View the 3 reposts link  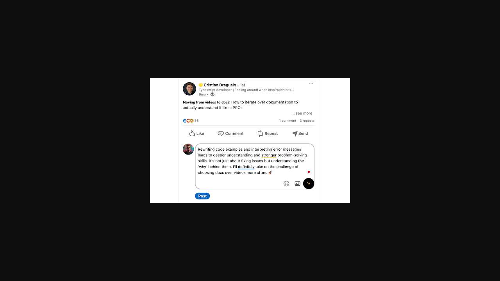tap(307, 121)
